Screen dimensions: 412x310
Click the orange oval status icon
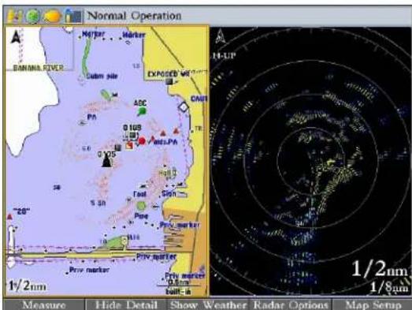pyautogui.click(x=52, y=17)
